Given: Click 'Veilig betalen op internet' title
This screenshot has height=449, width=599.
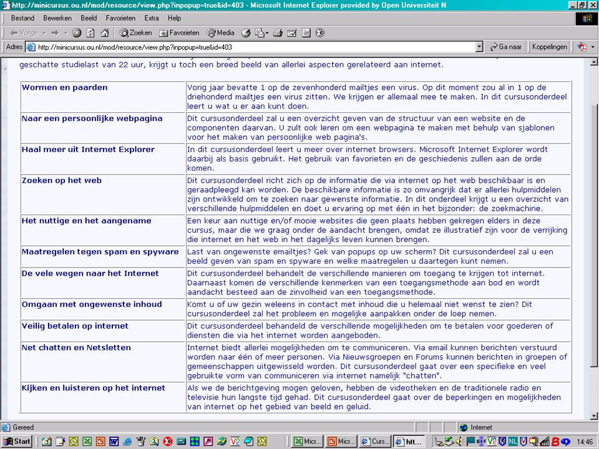Looking at the screenshot, I should (75, 326).
